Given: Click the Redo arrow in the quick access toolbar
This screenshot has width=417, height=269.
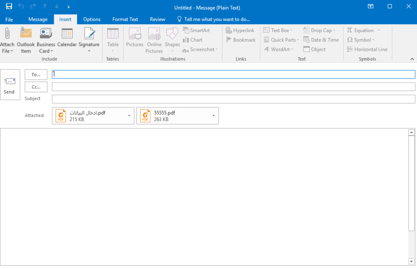Looking at the screenshot, I should click(x=33, y=6).
